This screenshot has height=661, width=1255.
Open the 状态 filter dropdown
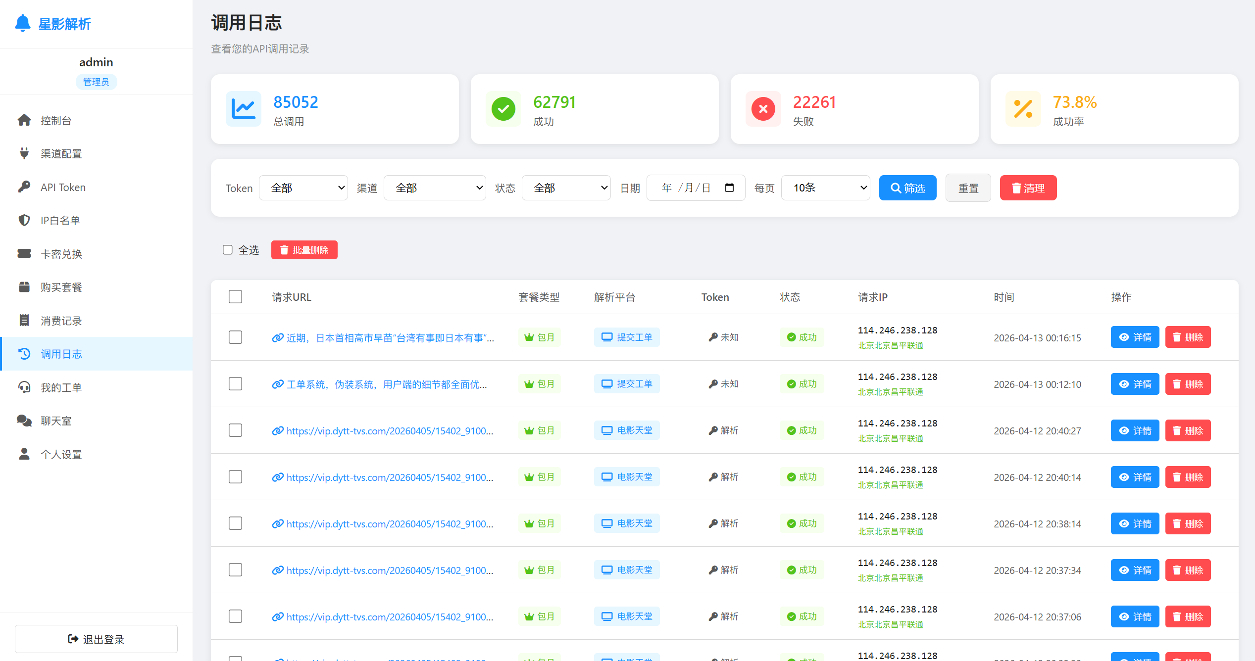[x=566, y=188]
